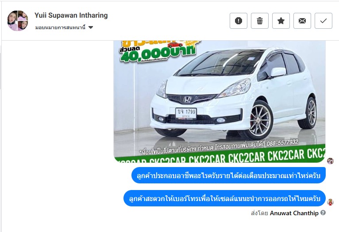Click the car's license plate ขจ 1799
Viewport: 339px width, 232px height.
tap(186, 113)
